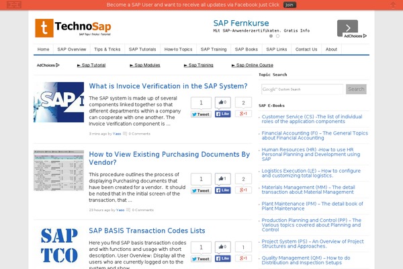This screenshot has height=269, width=403.
Task: Open the Human Resources (HR) e-book link
Action: click(x=311, y=154)
